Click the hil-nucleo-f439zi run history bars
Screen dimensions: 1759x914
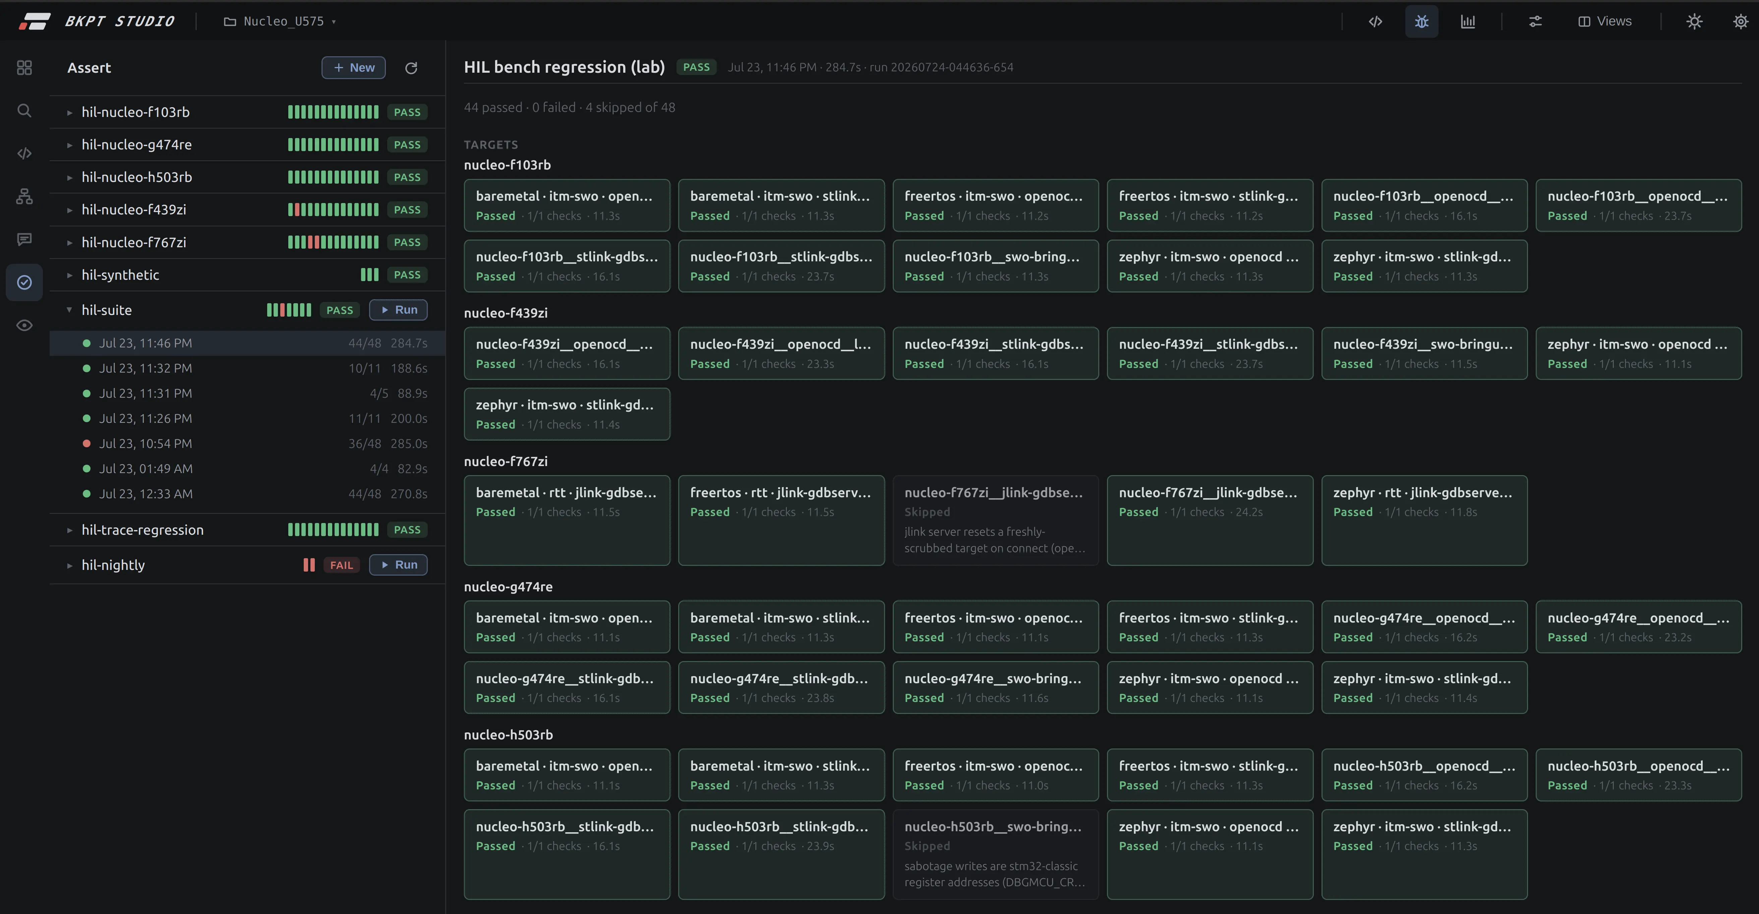coord(333,209)
